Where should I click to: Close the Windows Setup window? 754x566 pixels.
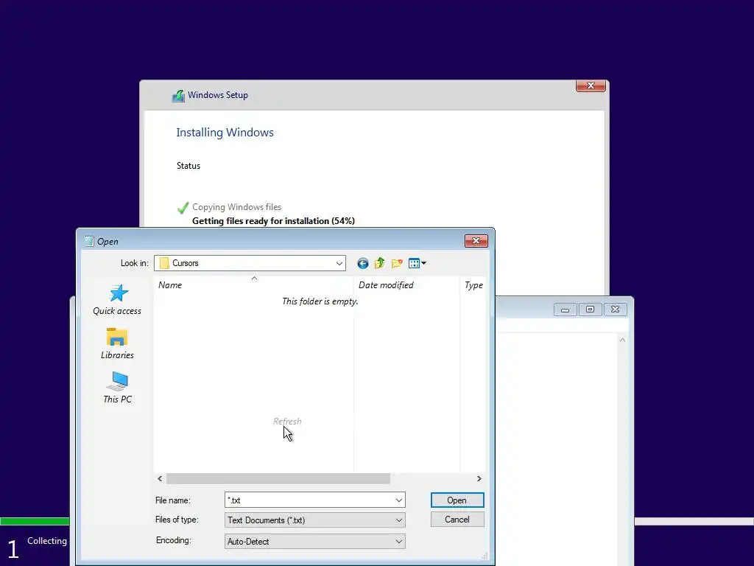click(591, 85)
